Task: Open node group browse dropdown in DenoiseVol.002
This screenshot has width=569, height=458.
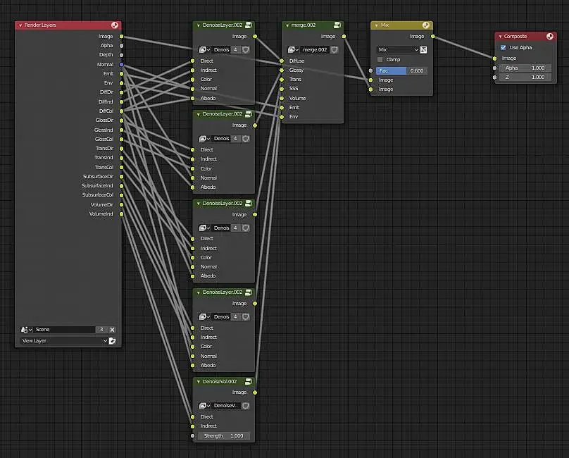Action: [x=205, y=406]
